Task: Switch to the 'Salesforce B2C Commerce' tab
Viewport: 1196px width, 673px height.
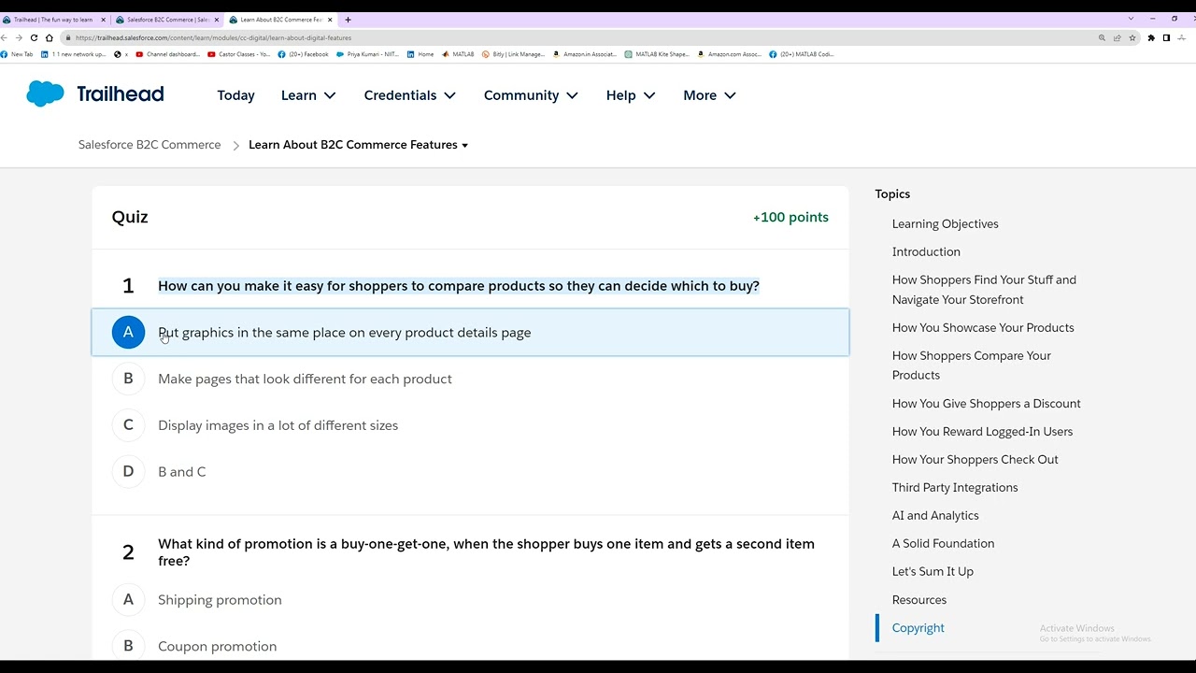Action: (167, 20)
